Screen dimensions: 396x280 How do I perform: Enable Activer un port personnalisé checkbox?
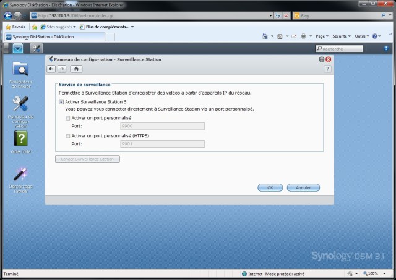tap(67, 118)
